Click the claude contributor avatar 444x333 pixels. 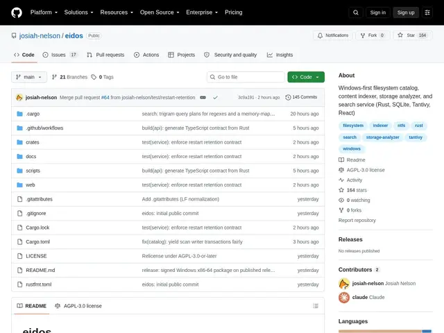344,298
